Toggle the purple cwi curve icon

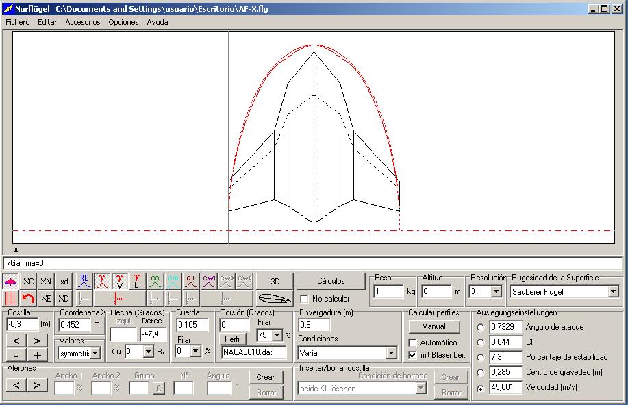tap(209, 282)
